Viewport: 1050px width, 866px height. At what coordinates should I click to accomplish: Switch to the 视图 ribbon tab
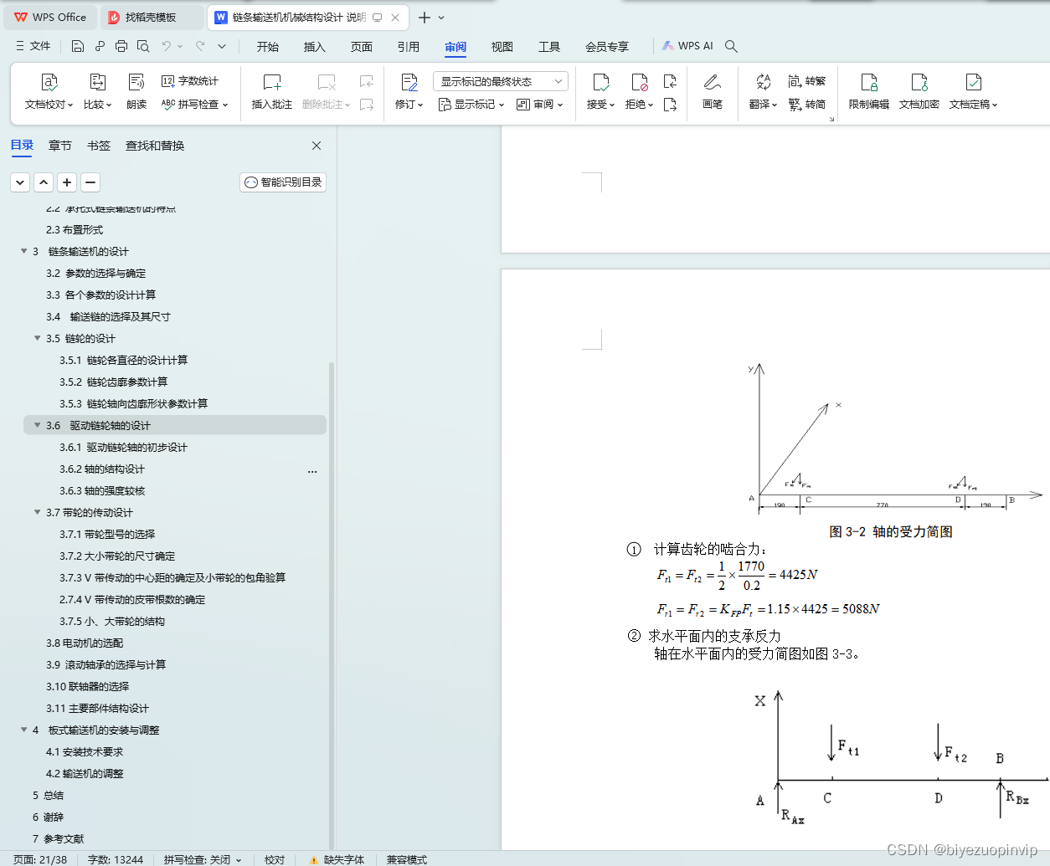pos(502,47)
